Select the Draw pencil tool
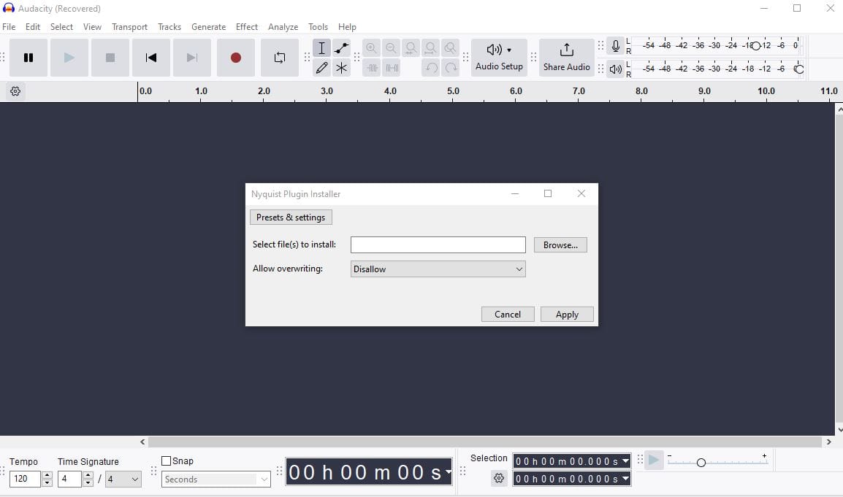Viewport: 843px width, 497px height. (321, 68)
